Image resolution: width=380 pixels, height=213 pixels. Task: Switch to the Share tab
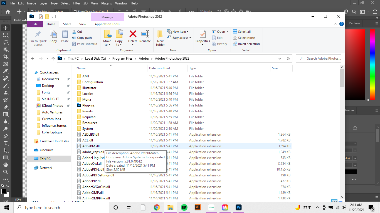(x=67, y=24)
